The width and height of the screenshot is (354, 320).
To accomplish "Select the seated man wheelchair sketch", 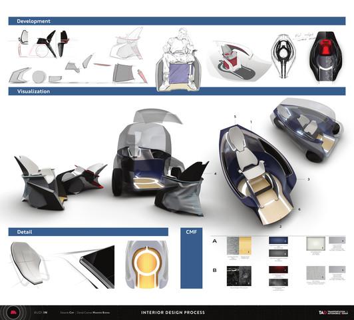I will click(178, 60).
